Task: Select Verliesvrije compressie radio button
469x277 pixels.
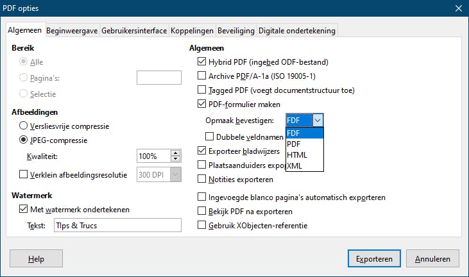Action: pyautogui.click(x=24, y=126)
